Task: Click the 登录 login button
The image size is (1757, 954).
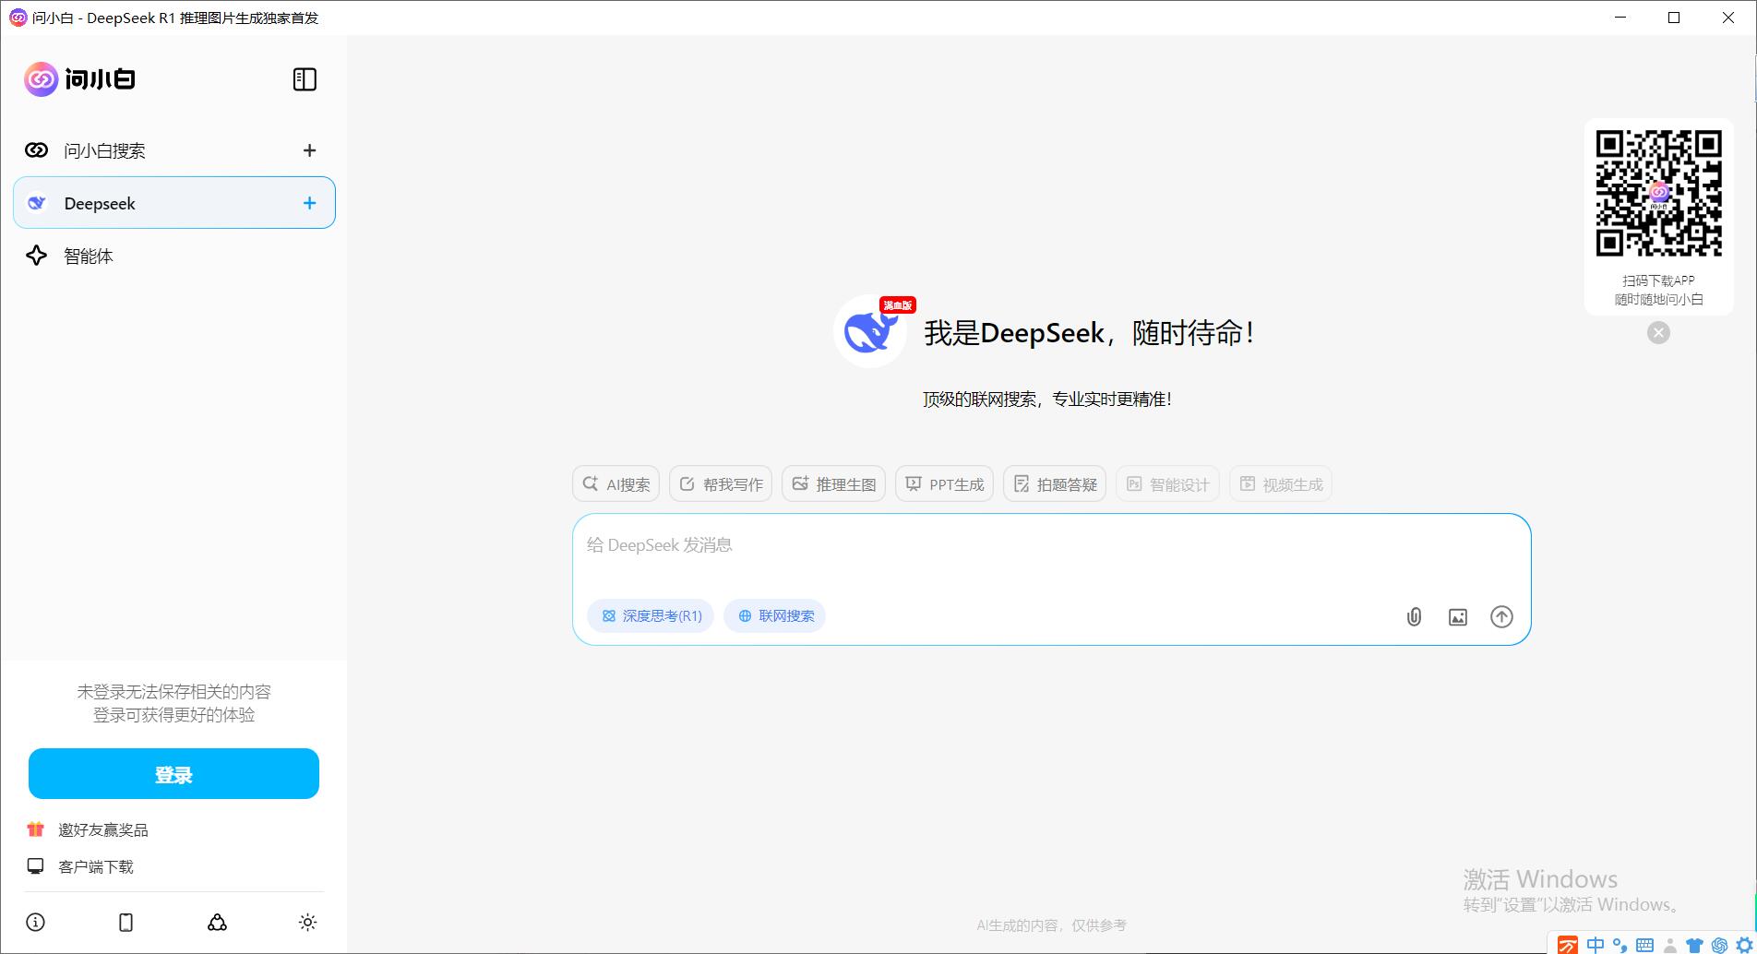Action: pyautogui.click(x=173, y=773)
